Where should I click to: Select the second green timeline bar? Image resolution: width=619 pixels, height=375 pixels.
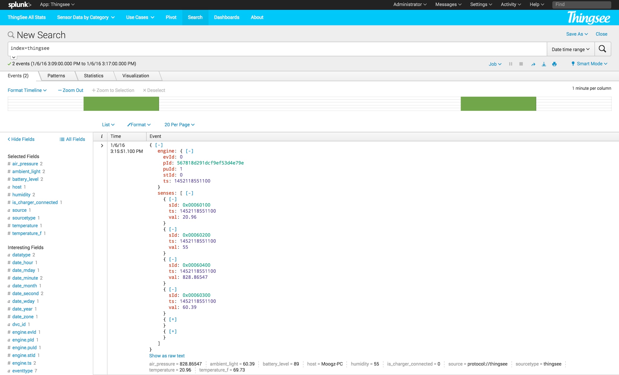click(498, 104)
